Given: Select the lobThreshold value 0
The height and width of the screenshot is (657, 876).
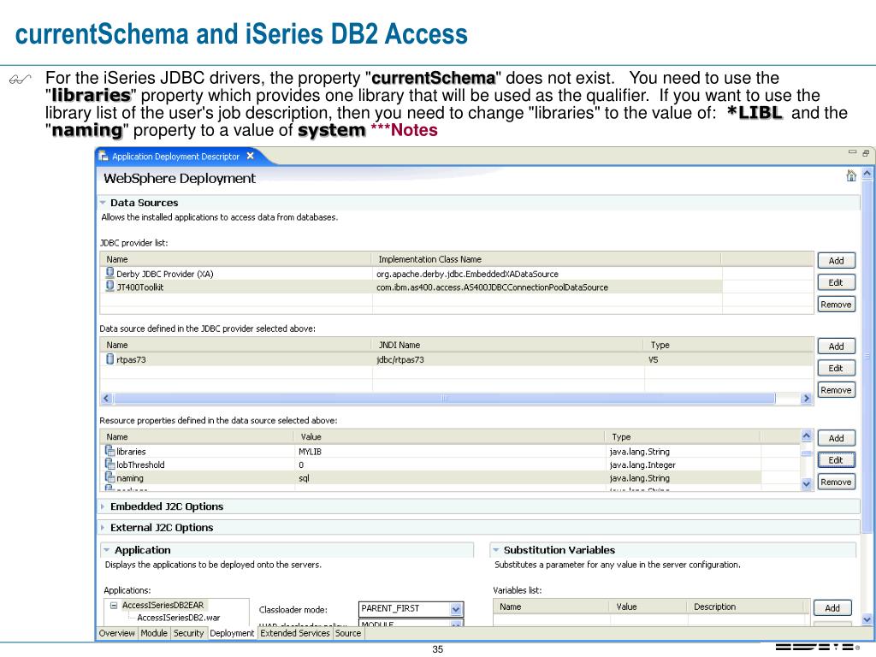Looking at the screenshot, I should 301,465.
